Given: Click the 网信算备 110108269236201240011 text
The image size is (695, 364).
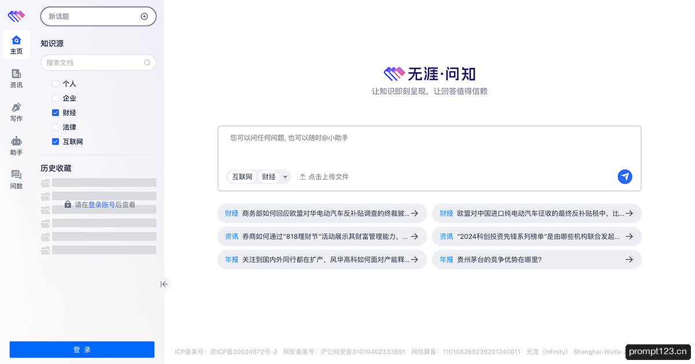Looking at the screenshot, I should pyautogui.click(x=466, y=351).
